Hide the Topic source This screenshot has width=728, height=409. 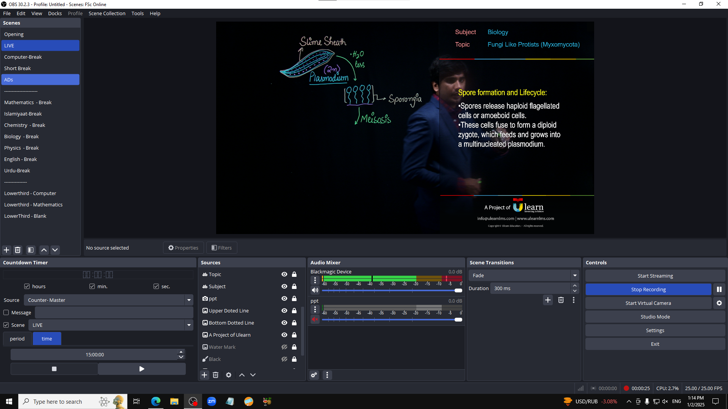point(284,274)
